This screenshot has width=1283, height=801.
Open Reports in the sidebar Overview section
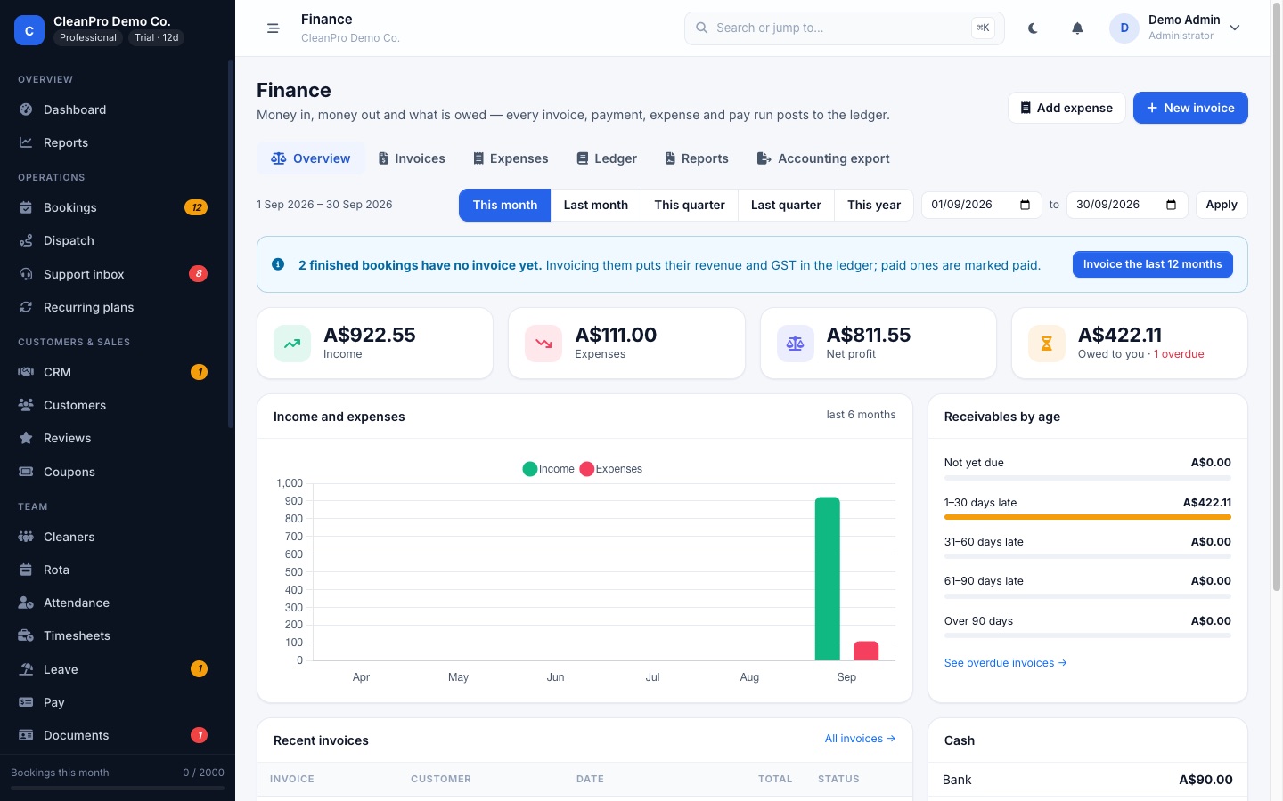[114, 142]
